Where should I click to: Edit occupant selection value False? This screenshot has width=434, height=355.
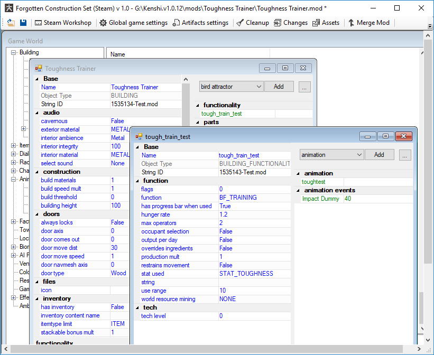254,231
